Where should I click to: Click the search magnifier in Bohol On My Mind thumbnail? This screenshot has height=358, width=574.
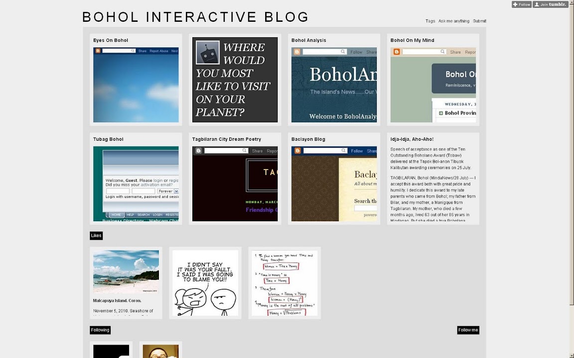[x=442, y=52]
